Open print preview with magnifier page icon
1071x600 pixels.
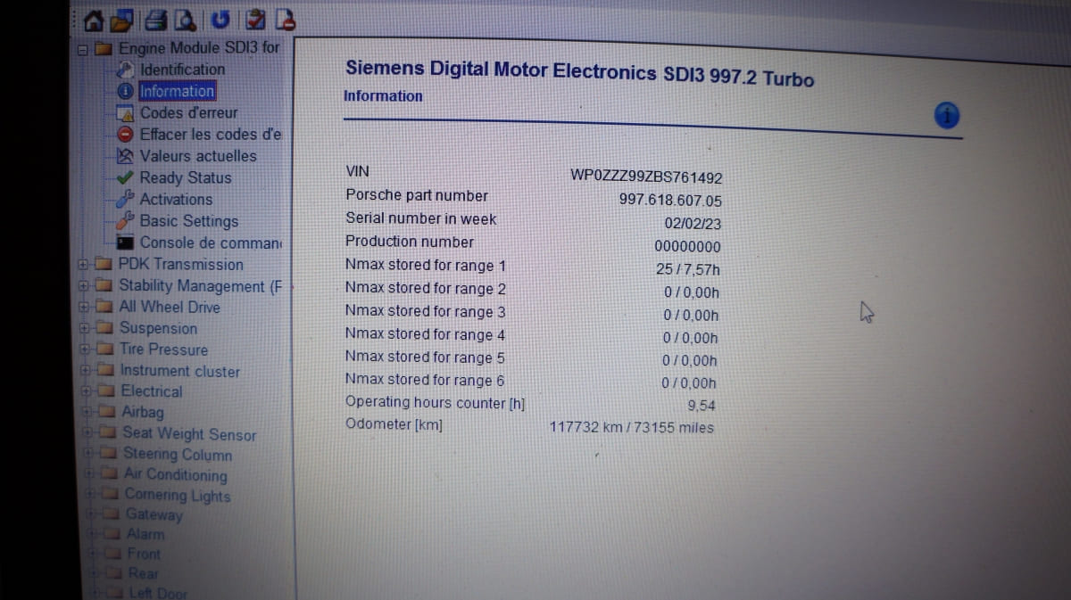click(x=183, y=19)
